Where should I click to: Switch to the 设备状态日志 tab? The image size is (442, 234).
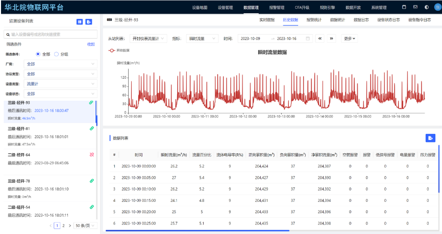(388, 20)
